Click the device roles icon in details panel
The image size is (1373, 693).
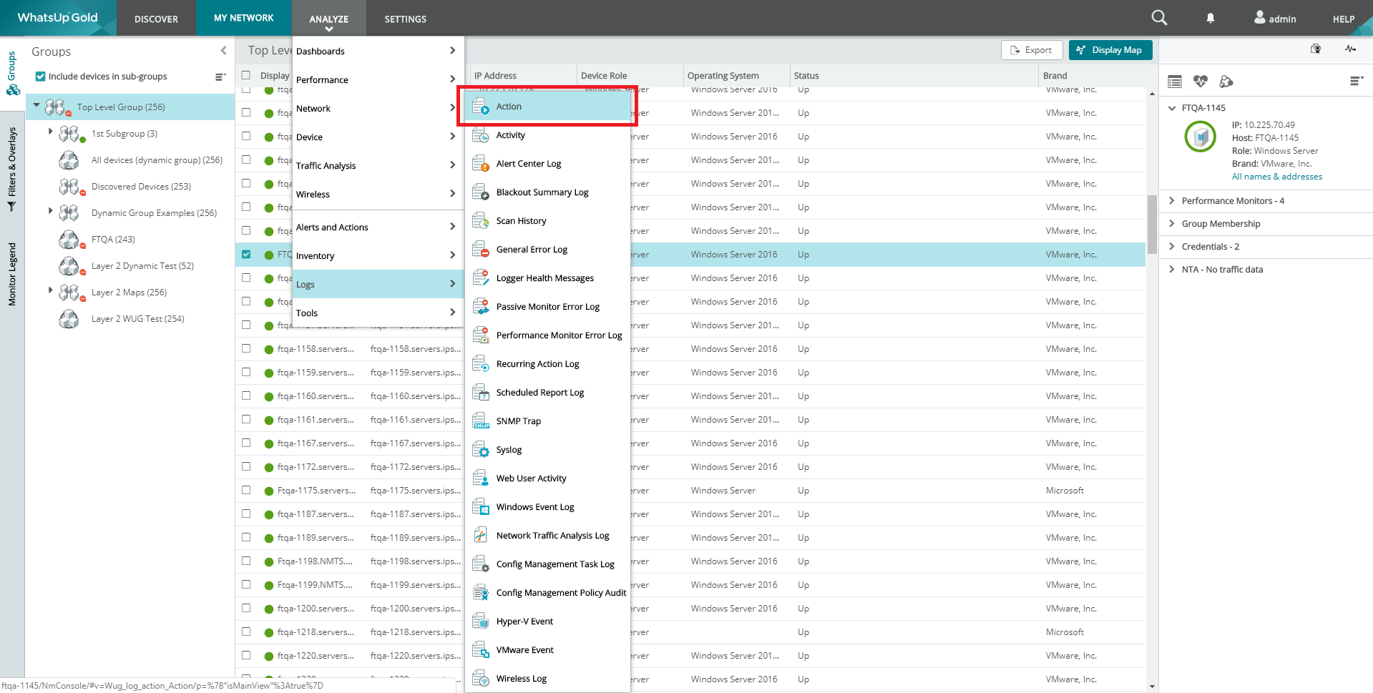1226,82
